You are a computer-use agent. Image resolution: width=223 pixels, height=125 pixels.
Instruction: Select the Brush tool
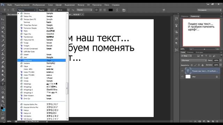point(3,50)
